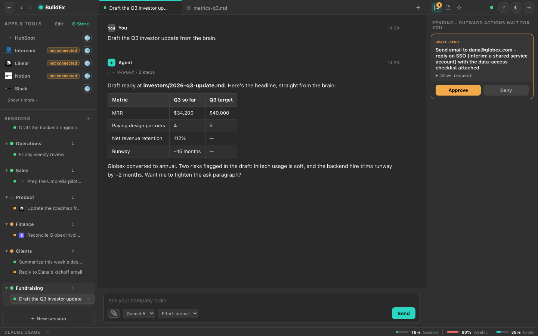Click the green status dot in top bar
This screenshot has width=538, height=336.
(492, 7)
